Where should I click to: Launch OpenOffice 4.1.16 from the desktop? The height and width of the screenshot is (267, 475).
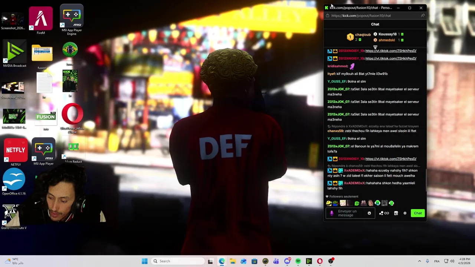tap(14, 182)
